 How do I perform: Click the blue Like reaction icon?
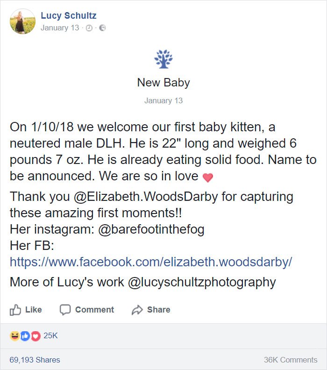tap(25, 336)
